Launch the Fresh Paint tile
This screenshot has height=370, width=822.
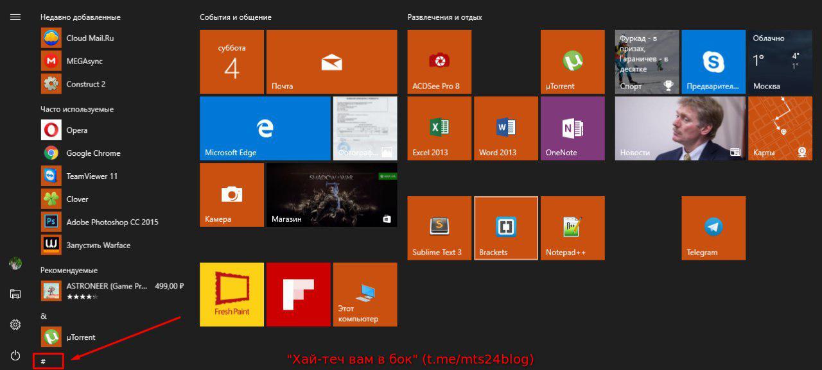coord(232,294)
